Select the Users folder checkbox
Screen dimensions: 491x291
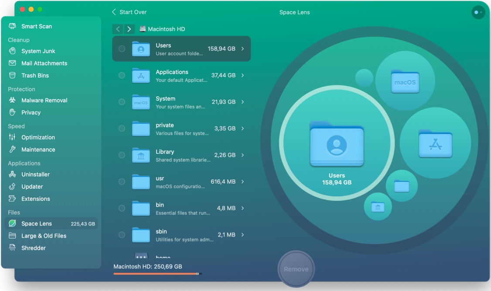[122, 49]
